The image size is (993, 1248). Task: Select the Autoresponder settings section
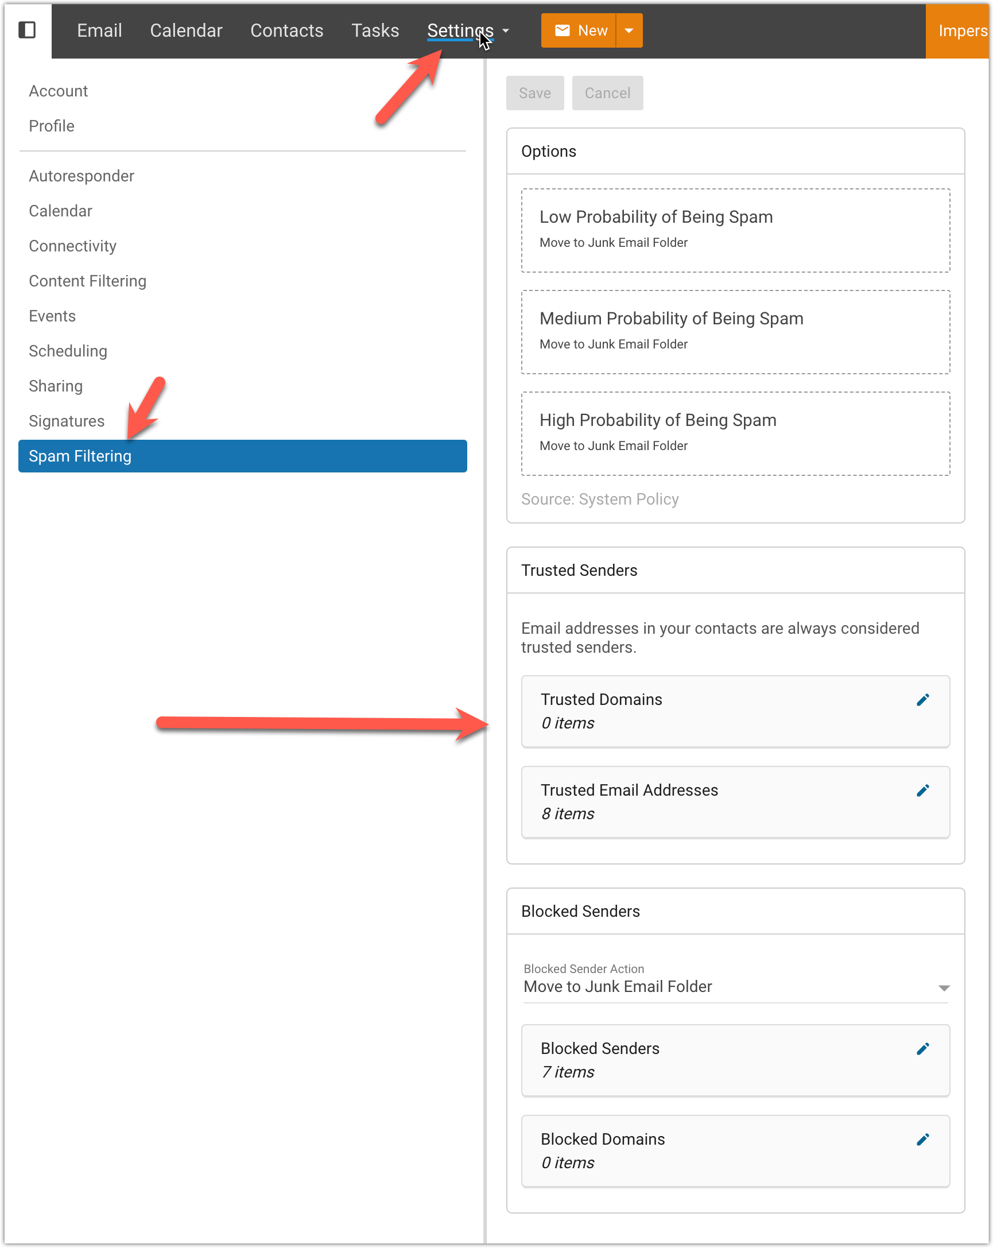coord(81,176)
